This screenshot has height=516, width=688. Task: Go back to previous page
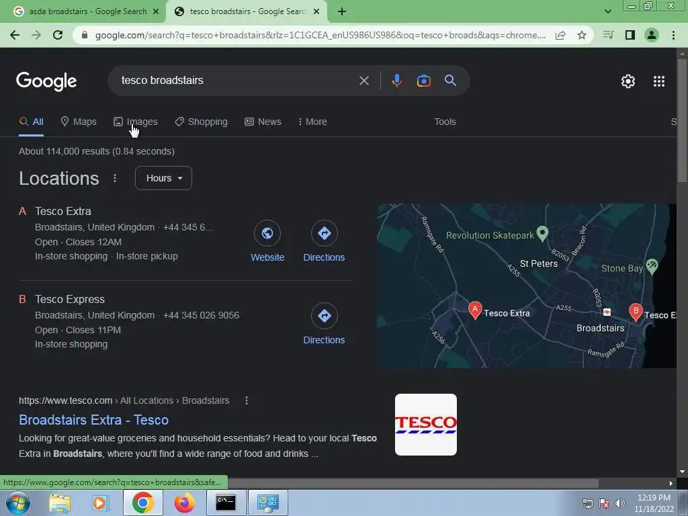coord(15,35)
